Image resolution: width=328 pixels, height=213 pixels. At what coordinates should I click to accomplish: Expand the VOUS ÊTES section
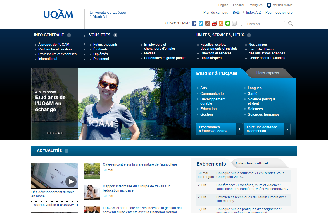(x=115, y=35)
